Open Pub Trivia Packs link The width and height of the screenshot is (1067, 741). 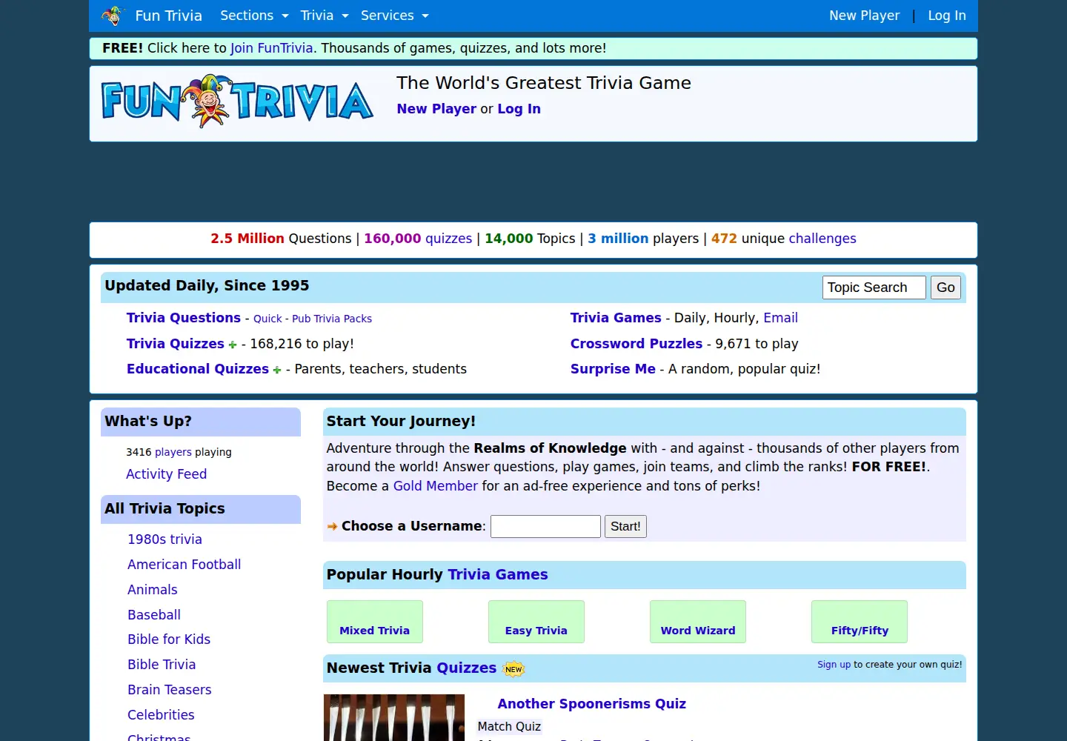[332, 319]
